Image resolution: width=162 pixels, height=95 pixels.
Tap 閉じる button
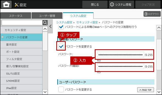click(95, 5)
